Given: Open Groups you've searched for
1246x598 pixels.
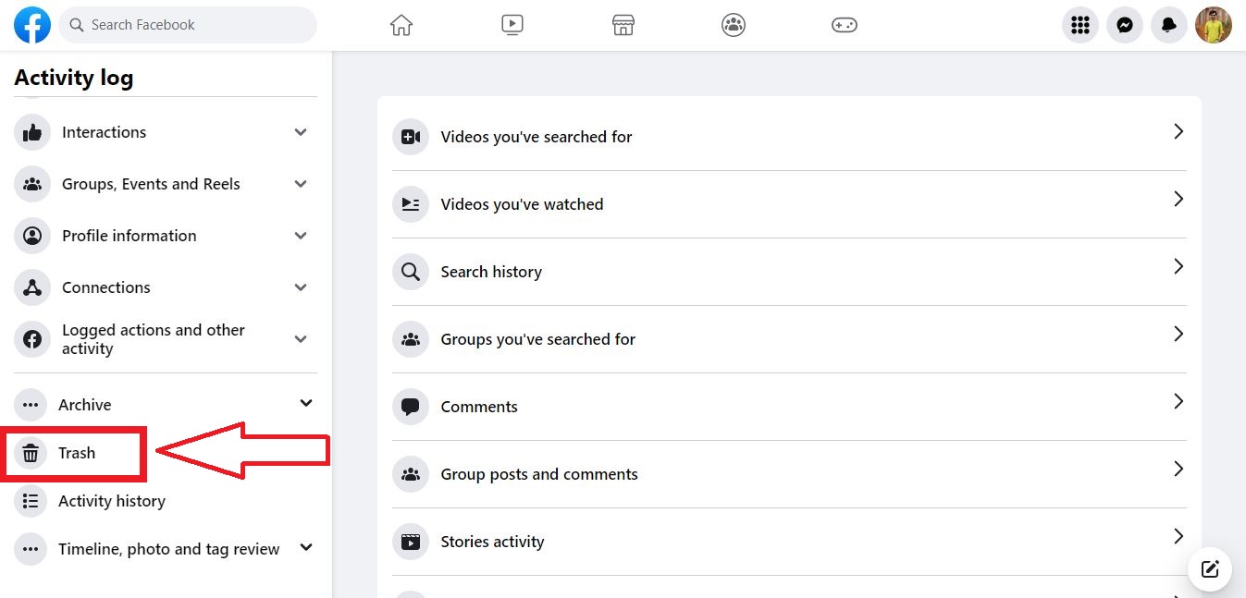Looking at the screenshot, I should [x=789, y=339].
